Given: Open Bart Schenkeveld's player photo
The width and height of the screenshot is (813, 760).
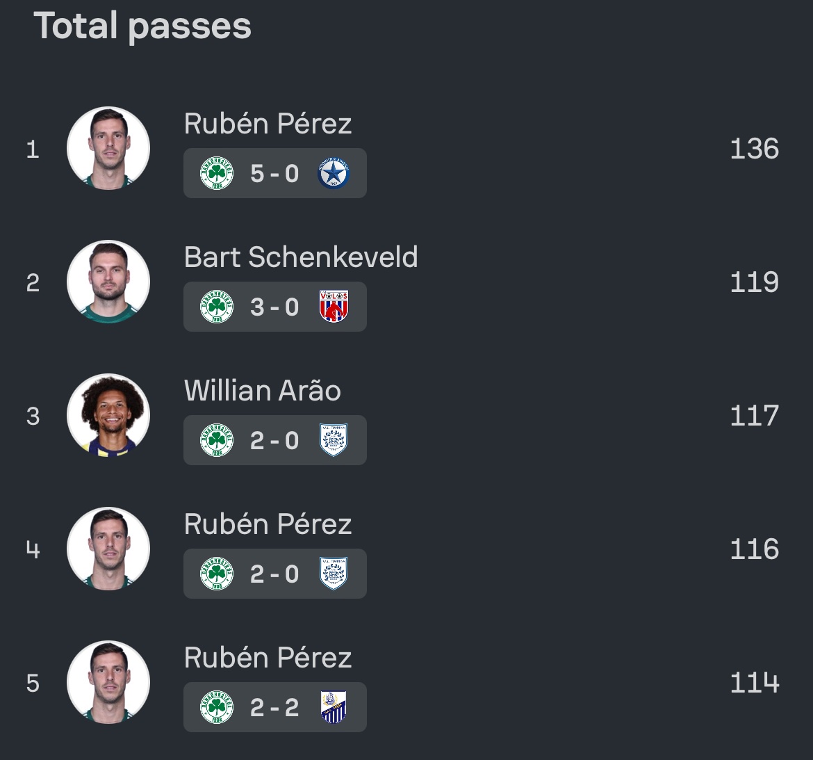Looking at the screenshot, I should (x=108, y=282).
